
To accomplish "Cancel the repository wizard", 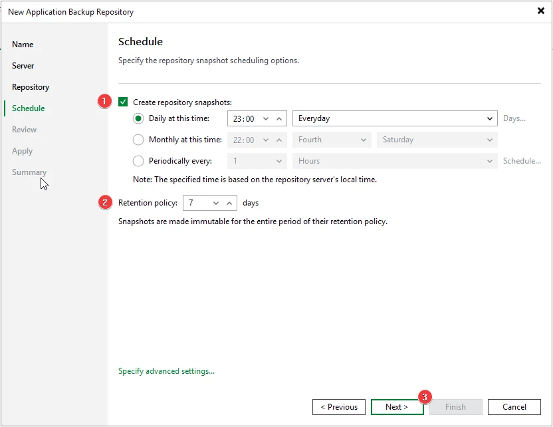I will coord(514,407).
